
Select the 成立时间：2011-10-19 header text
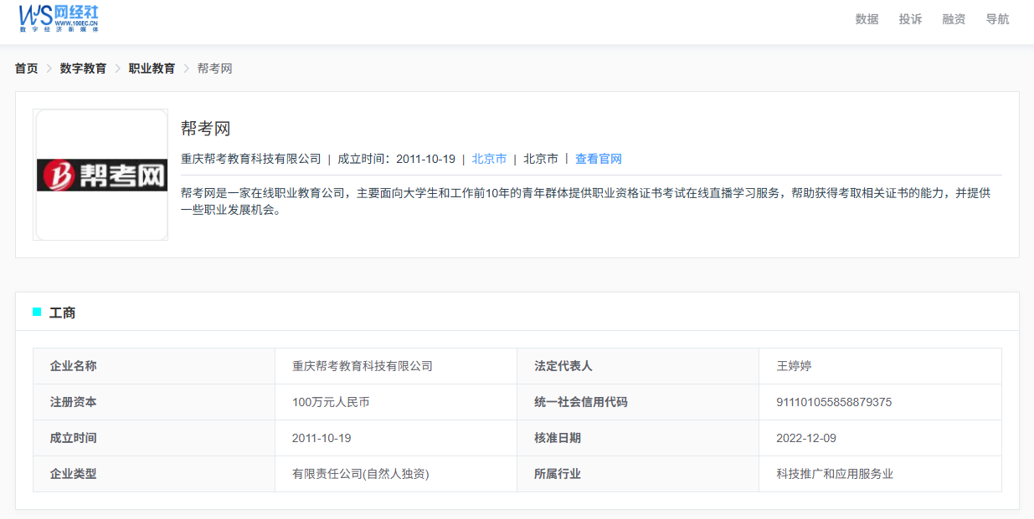click(396, 159)
